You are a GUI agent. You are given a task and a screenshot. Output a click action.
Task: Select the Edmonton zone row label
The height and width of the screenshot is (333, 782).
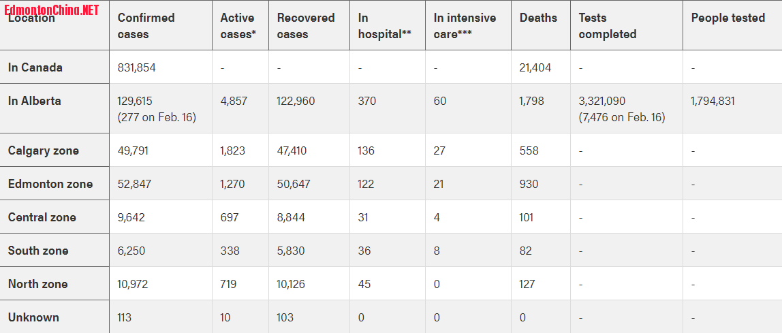point(50,184)
